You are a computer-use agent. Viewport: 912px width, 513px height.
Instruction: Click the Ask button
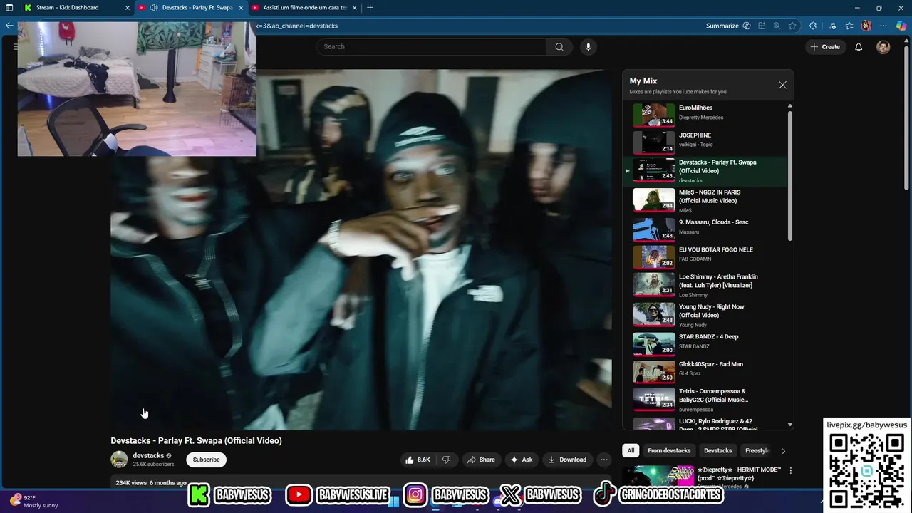522,460
